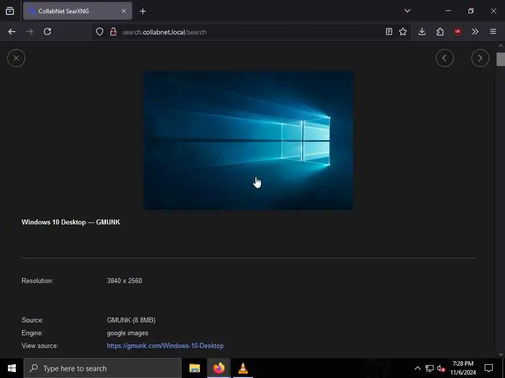The height and width of the screenshot is (378, 505).
Task: Open the clock showing 7:28 PM
Action: pyautogui.click(x=463, y=368)
